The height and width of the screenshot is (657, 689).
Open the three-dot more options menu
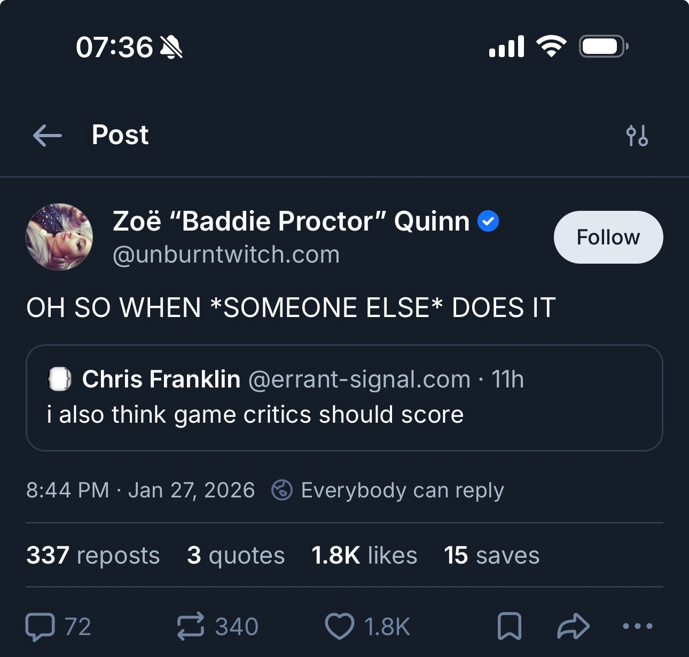pyautogui.click(x=637, y=626)
